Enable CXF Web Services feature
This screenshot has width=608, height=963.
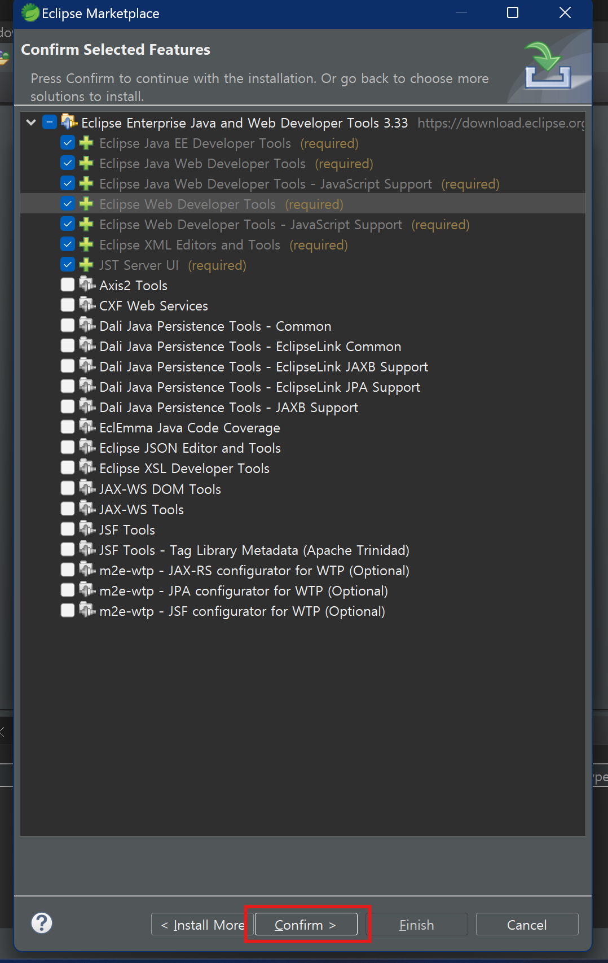point(68,305)
